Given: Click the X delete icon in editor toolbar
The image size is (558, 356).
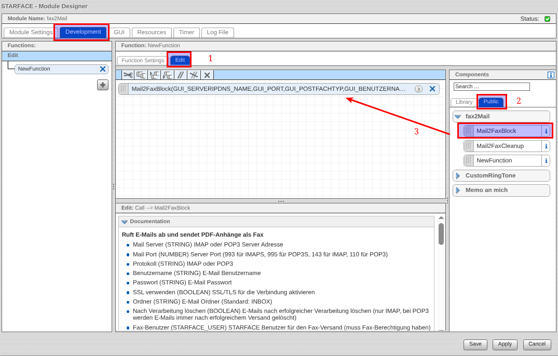Looking at the screenshot, I should 207,75.
